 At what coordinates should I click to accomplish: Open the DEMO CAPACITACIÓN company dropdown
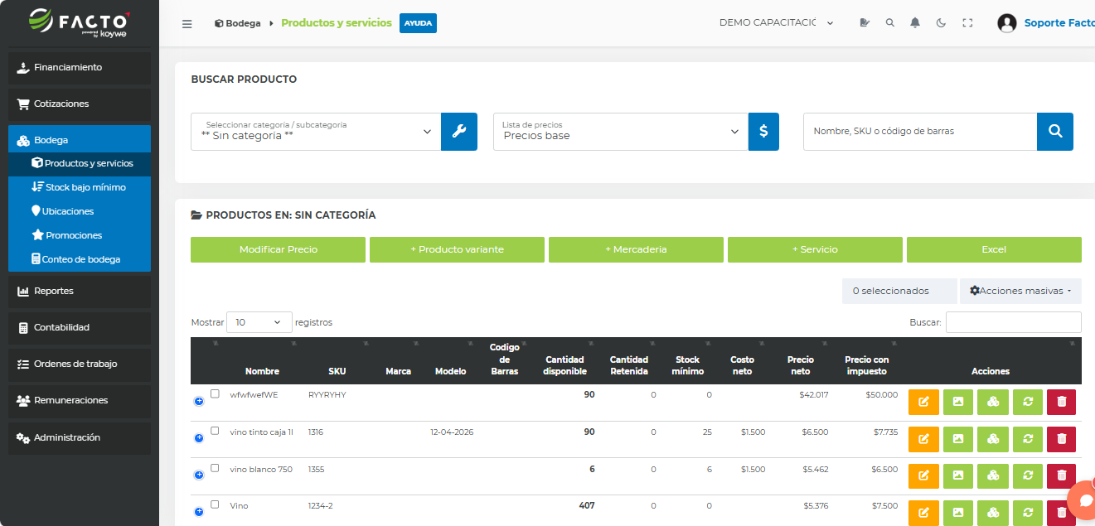pos(777,23)
